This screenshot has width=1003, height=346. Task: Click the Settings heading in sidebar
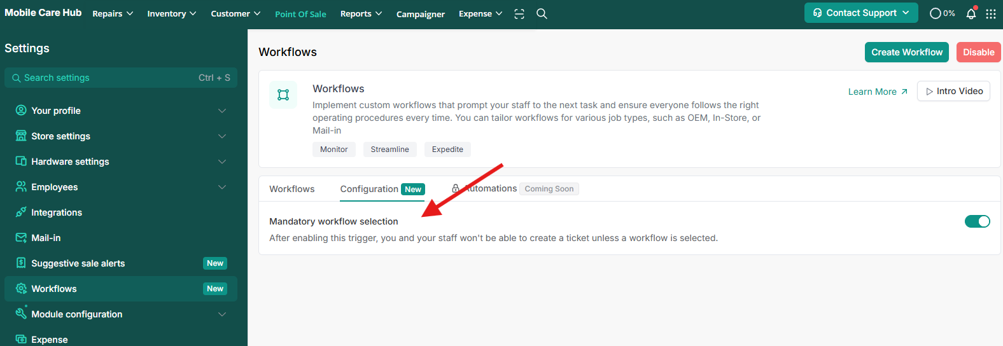(27, 48)
